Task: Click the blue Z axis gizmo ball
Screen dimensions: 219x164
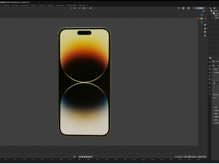Action: click(x=202, y=15)
